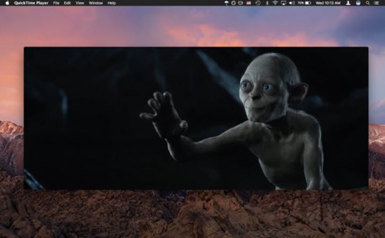
Task: Open the Wi-Fi status menu
Action: [x=275, y=3]
